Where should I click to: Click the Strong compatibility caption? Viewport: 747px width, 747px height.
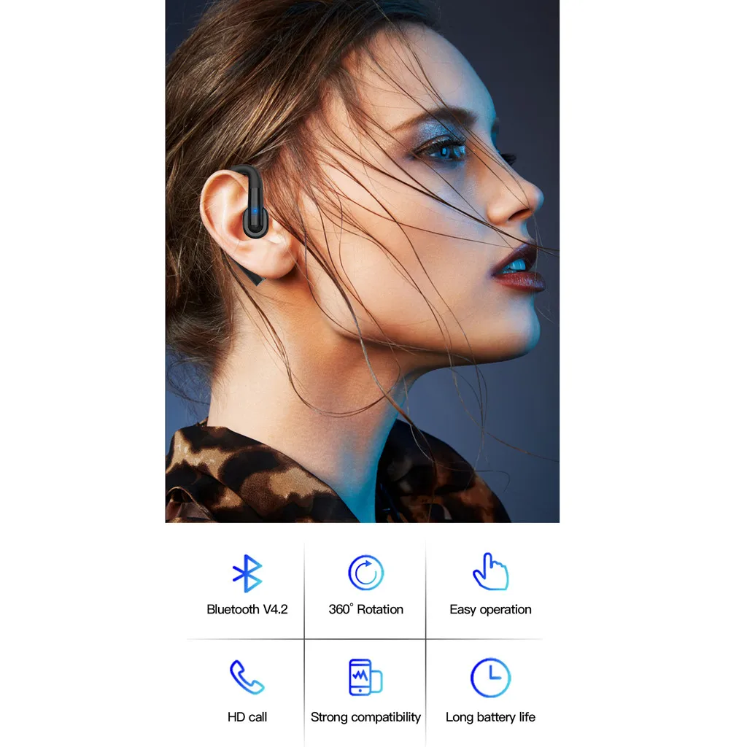coord(365,717)
